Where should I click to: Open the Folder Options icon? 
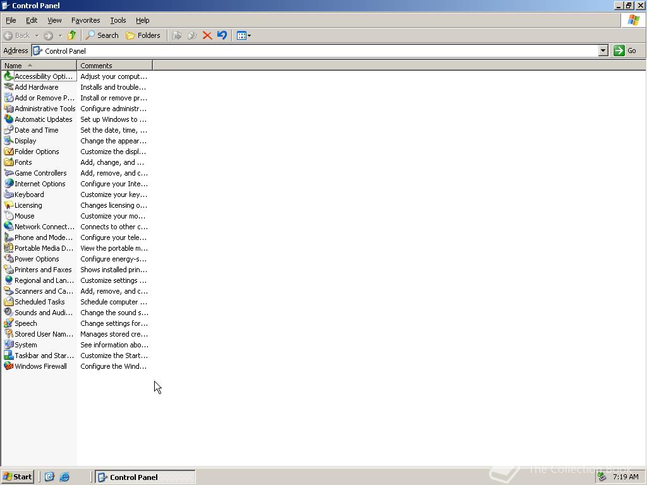(9, 152)
